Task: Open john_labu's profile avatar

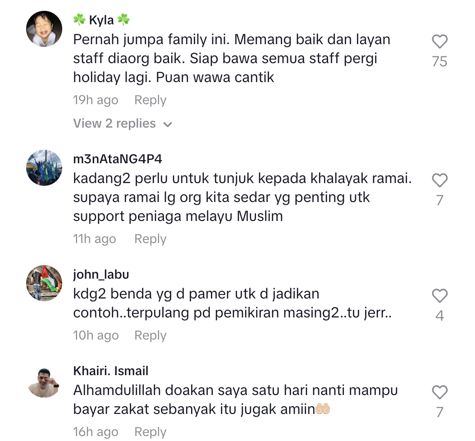Action: (x=44, y=283)
